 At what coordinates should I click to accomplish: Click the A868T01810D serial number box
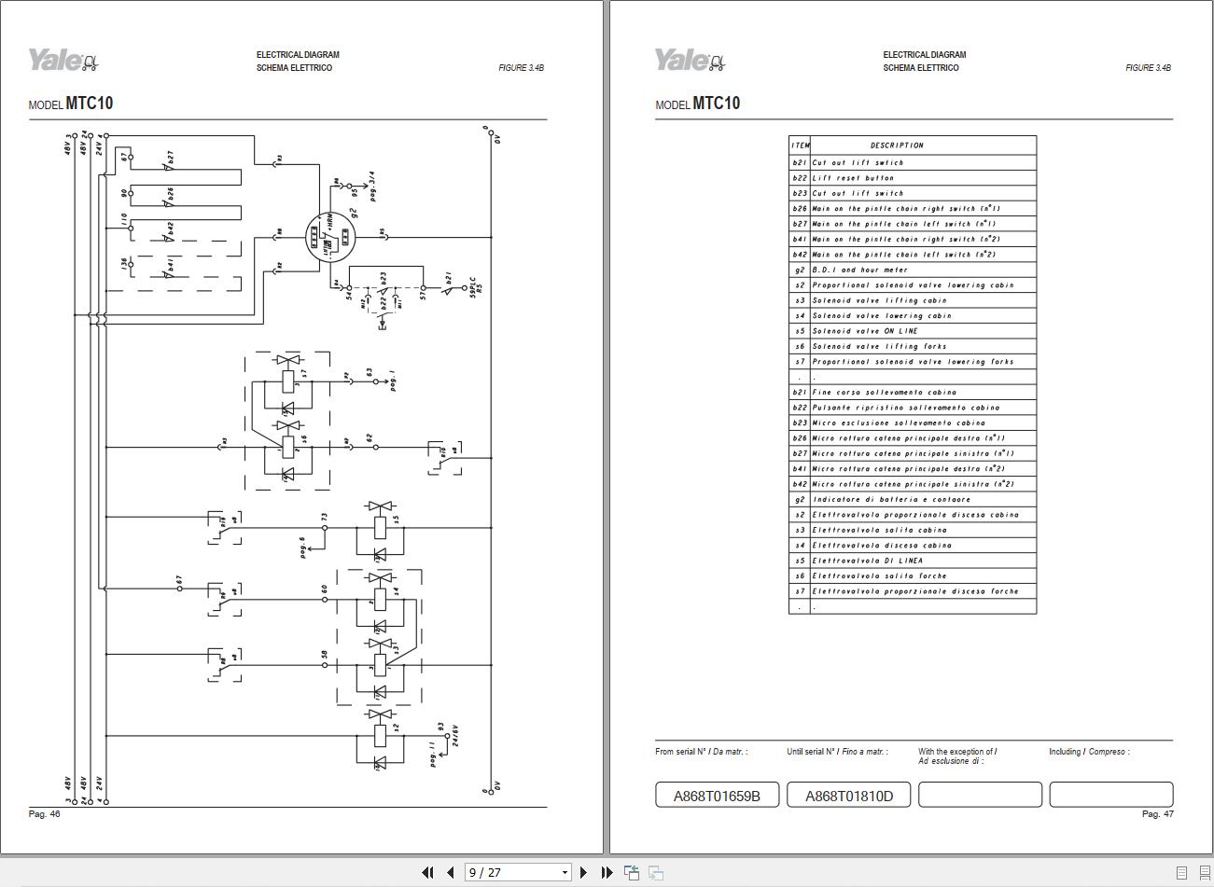coord(848,796)
